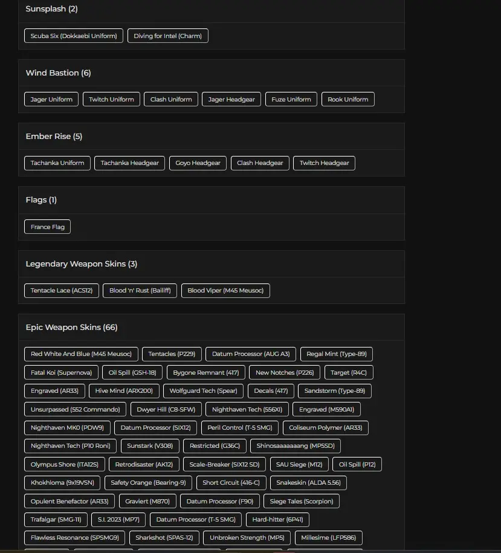Select Restricted (G36C) skin tag
The width and height of the screenshot is (501, 553).
click(x=215, y=446)
